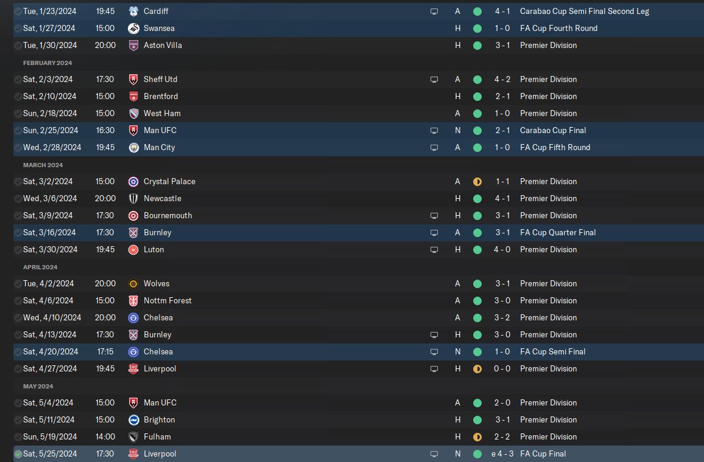Click the Man City badge icon
The image size is (704, 462).
point(133,148)
